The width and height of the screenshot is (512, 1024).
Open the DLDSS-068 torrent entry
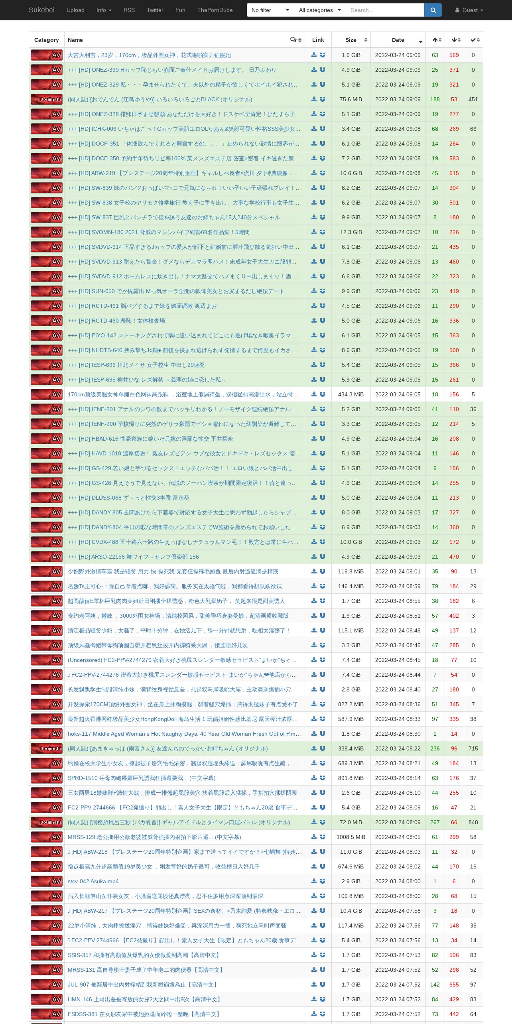click(x=128, y=498)
